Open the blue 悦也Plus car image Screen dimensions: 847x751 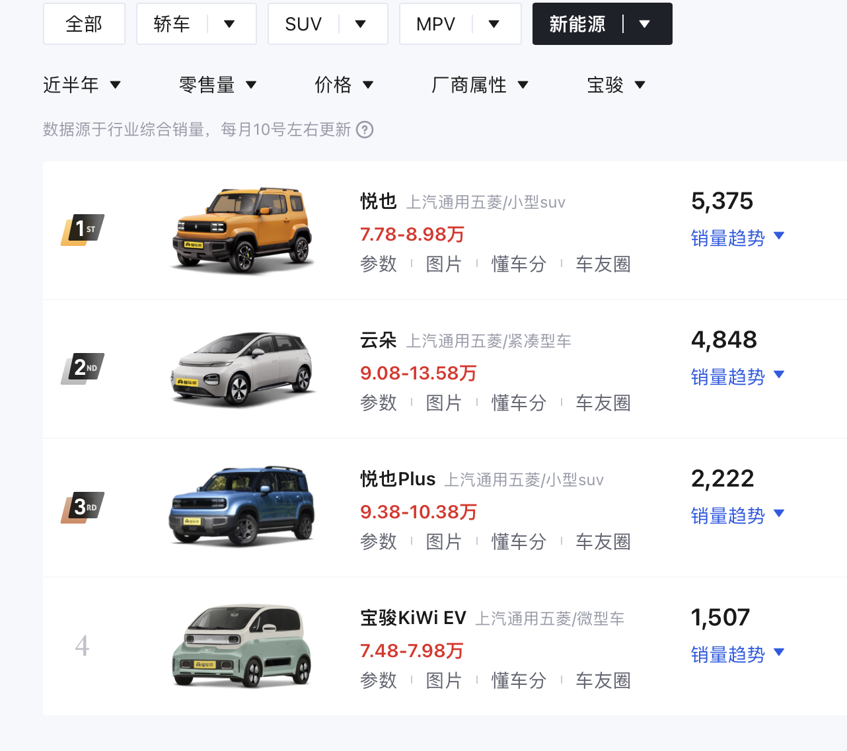coord(242,506)
